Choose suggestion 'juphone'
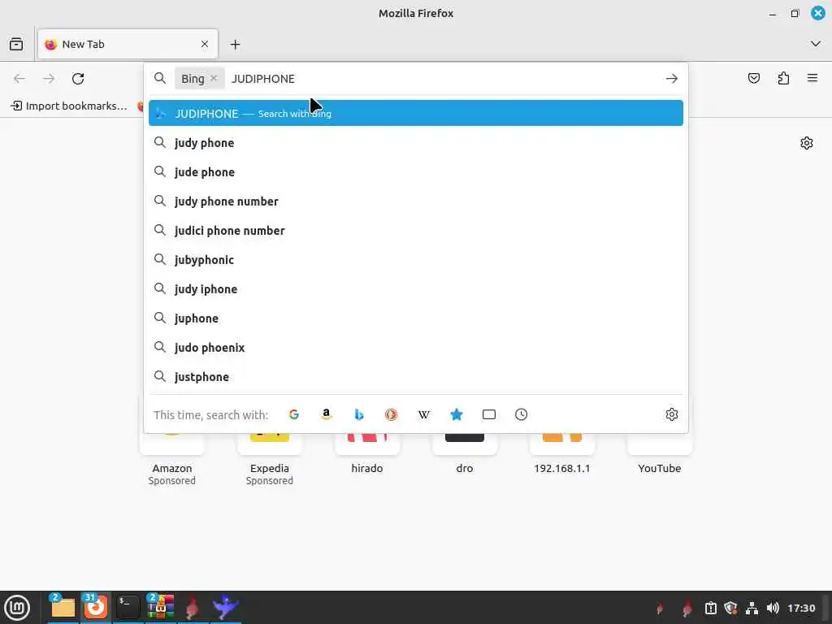Image resolution: width=832 pixels, height=624 pixels. (x=416, y=318)
